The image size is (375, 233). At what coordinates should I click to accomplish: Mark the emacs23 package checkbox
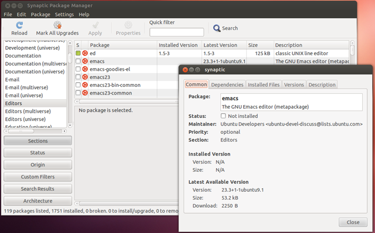pos(78,77)
